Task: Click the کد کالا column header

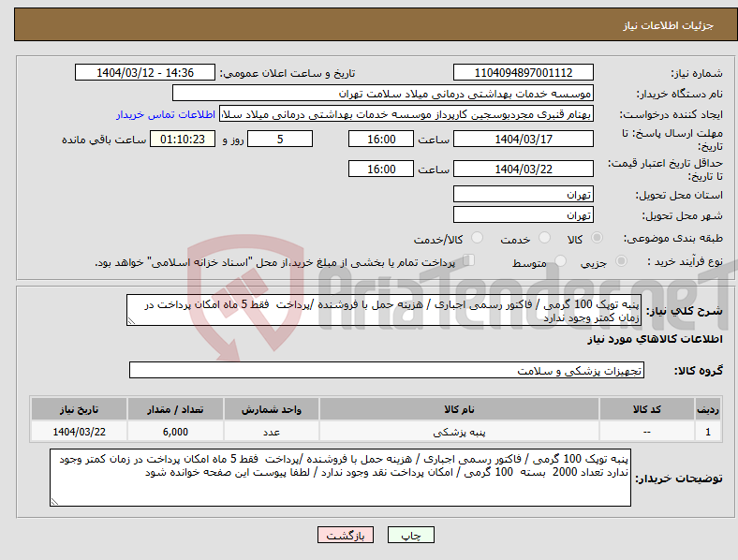Action: (x=647, y=409)
